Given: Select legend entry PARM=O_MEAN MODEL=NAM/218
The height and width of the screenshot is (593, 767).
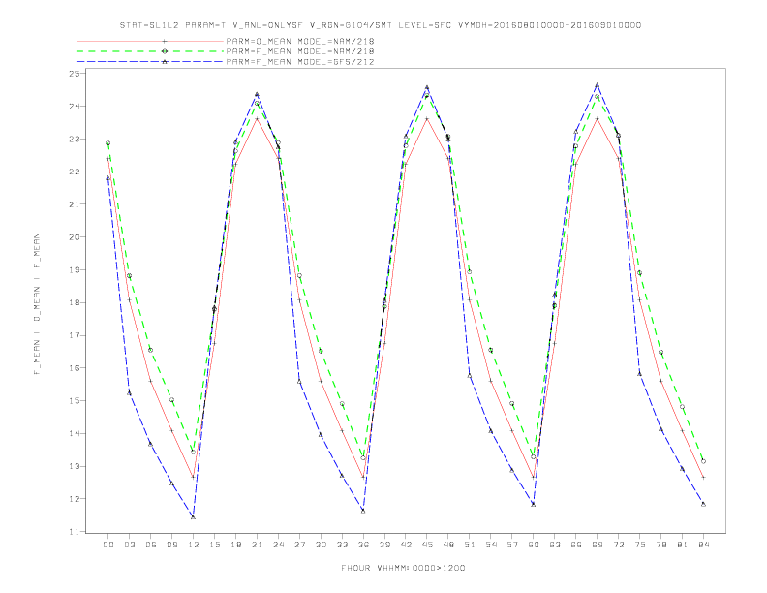Looking at the screenshot, I should (300, 41).
